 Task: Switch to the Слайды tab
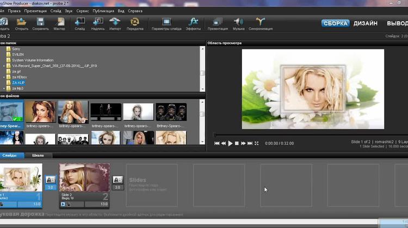[10, 155]
